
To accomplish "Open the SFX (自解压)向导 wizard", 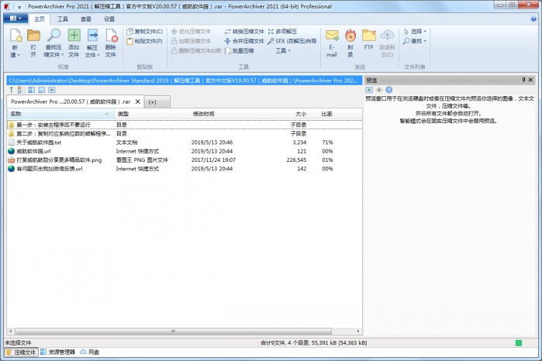I will point(292,41).
